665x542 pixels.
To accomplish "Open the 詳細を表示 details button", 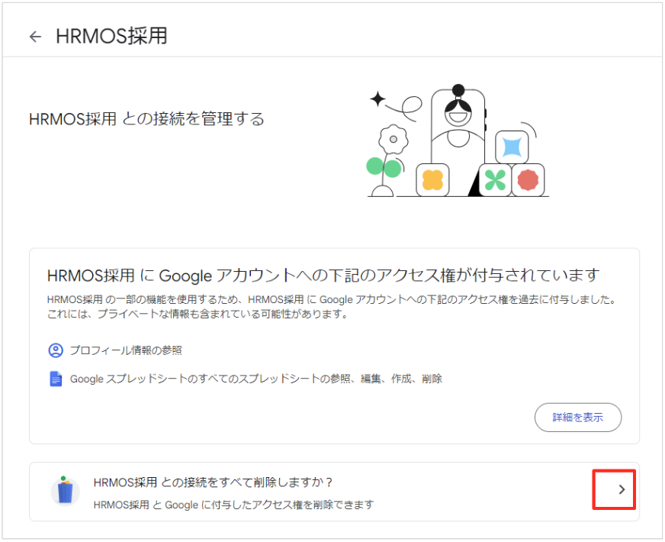I will (x=577, y=418).
